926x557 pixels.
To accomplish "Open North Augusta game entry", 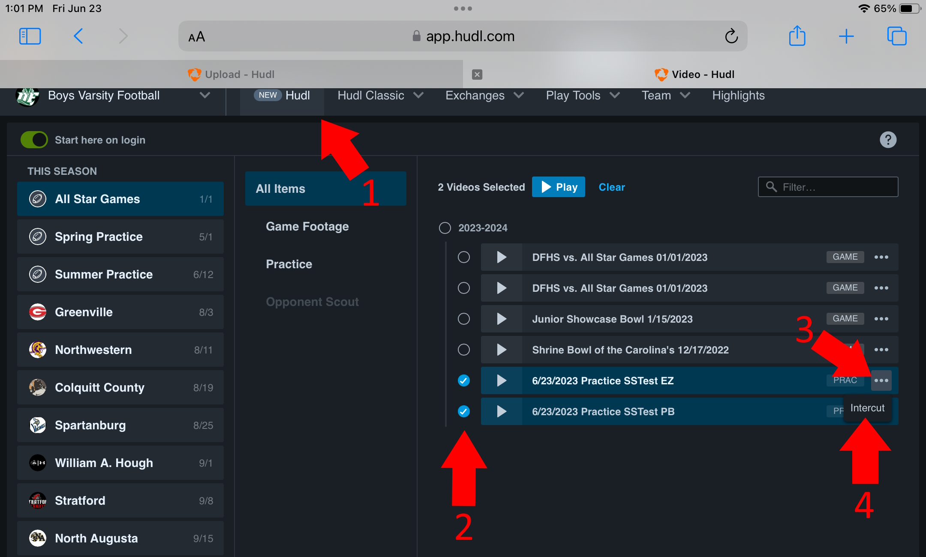I will (x=120, y=538).
